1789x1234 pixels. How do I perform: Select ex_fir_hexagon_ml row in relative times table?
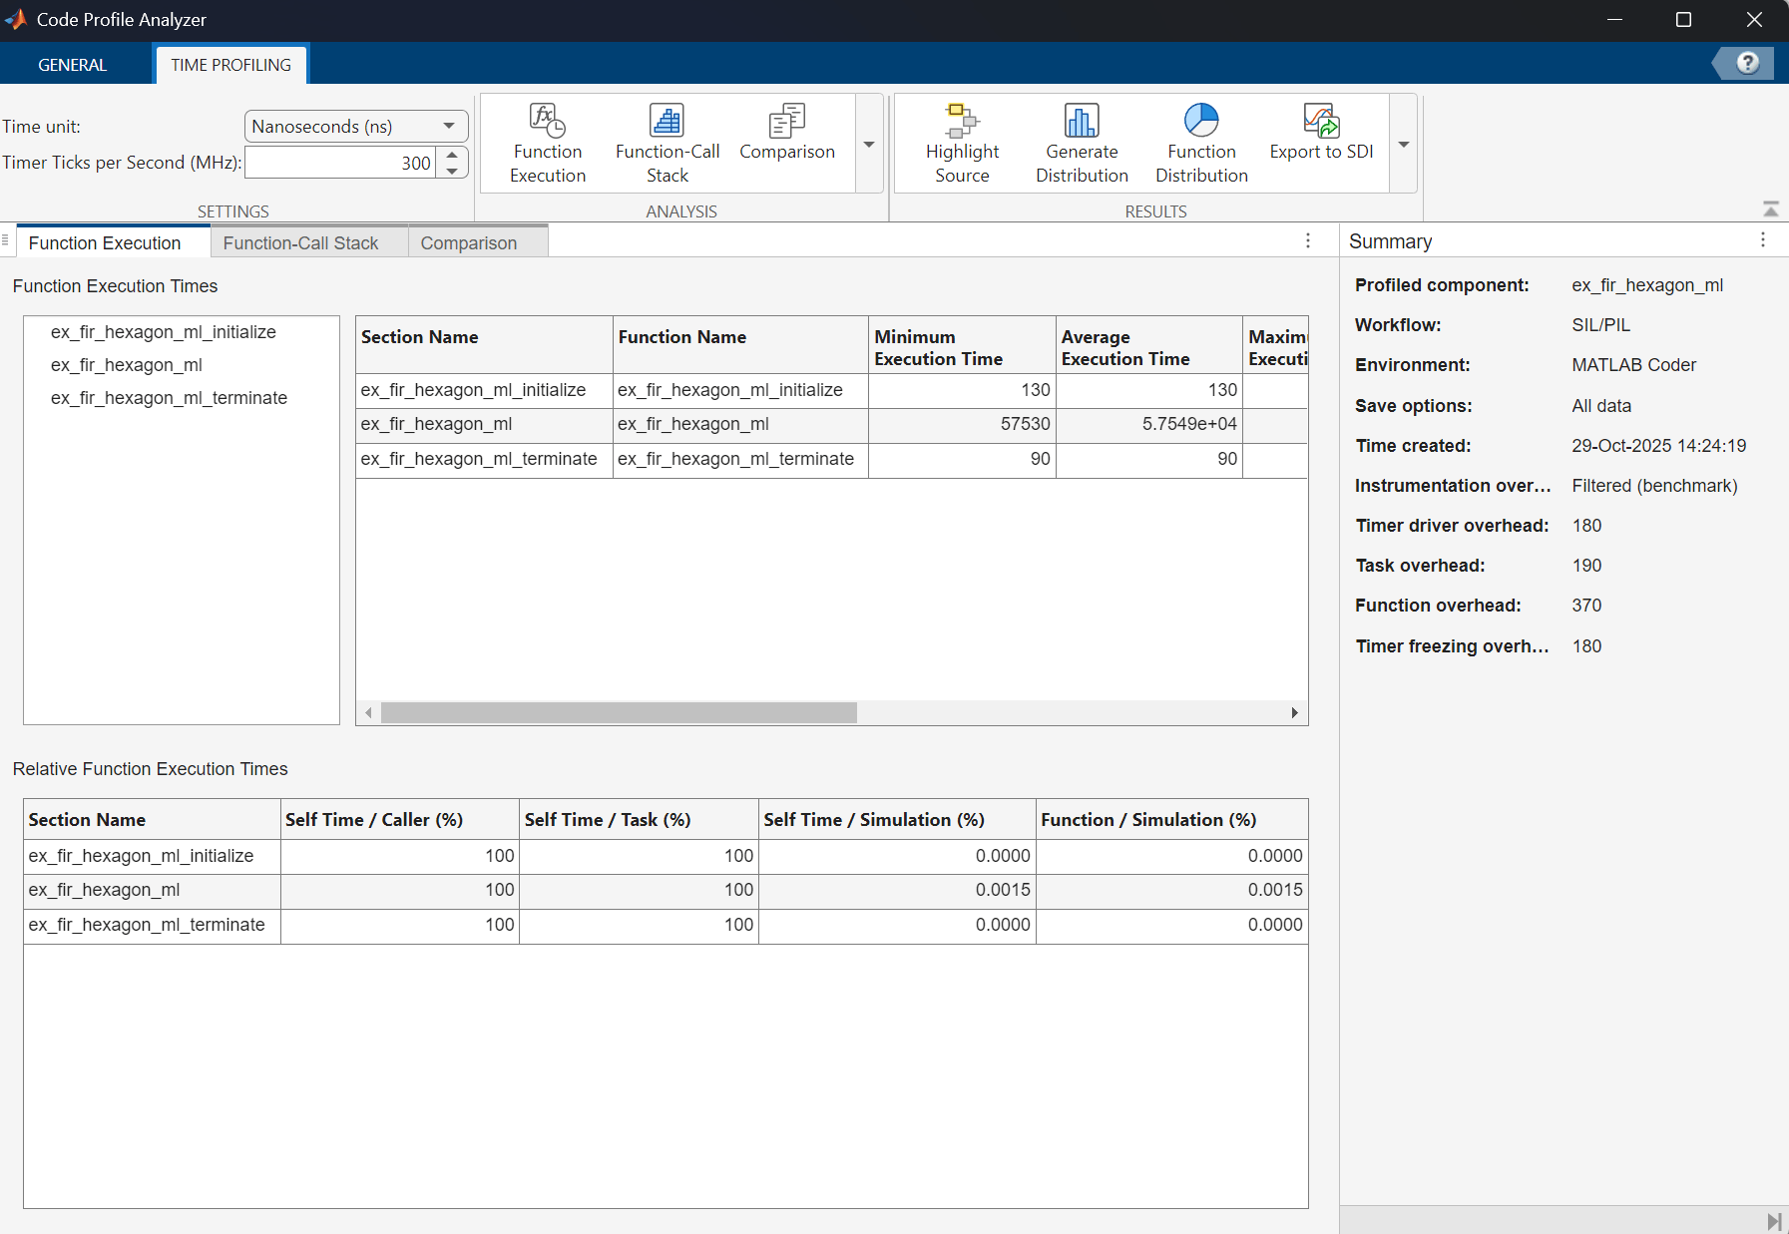click(666, 890)
